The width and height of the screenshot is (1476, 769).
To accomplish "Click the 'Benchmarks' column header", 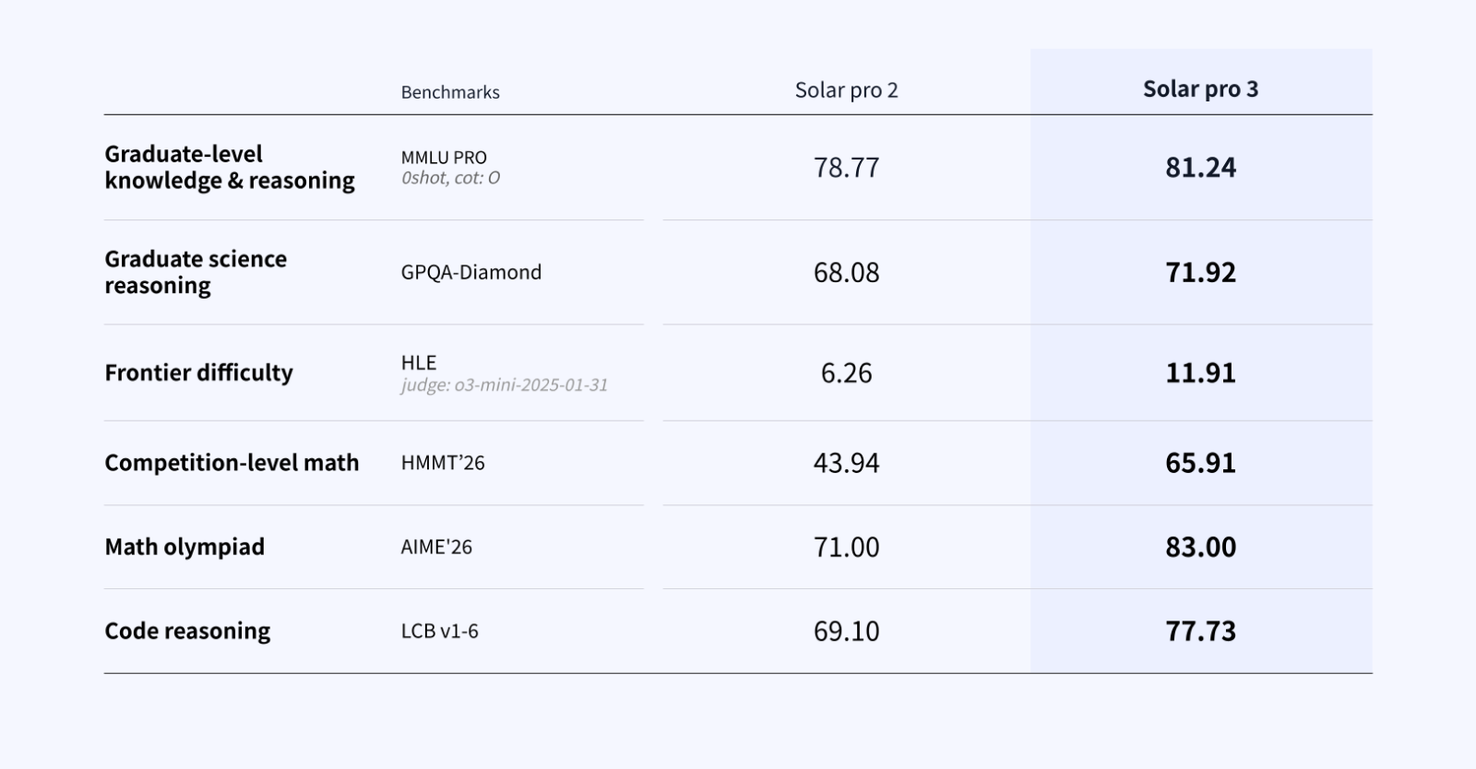I will (x=450, y=92).
